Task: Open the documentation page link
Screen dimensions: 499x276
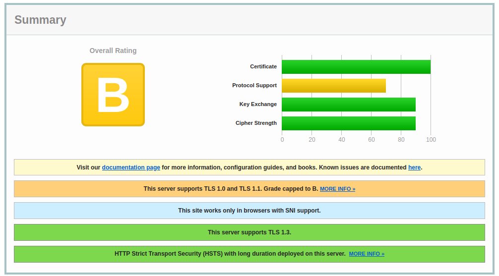Action: 131,167
